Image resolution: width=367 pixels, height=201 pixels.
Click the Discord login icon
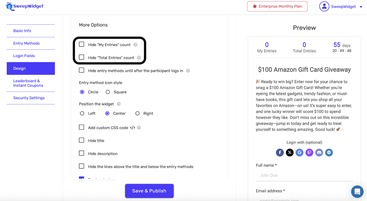click(319, 153)
